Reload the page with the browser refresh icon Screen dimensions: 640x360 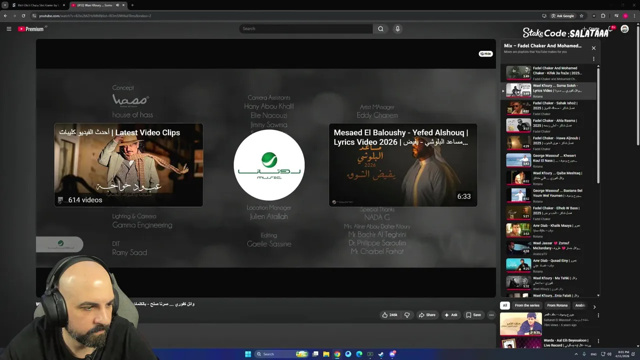pos(23,15)
